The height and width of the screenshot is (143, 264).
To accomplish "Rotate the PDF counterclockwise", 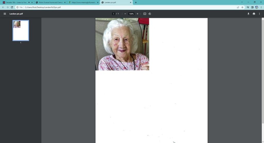I will [x=150, y=14].
